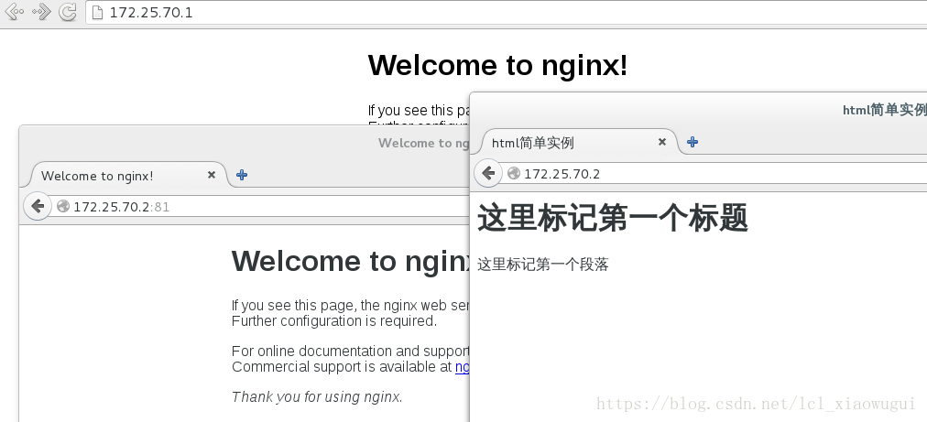
Task: Click back arrow in the 172.25.70.2:81 window
Action: 38,206
